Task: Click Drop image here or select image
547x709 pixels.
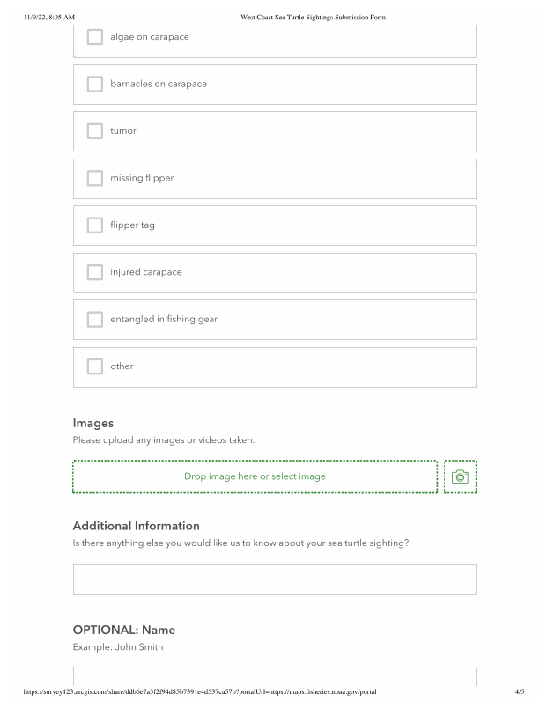Action: click(x=255, y=476)
